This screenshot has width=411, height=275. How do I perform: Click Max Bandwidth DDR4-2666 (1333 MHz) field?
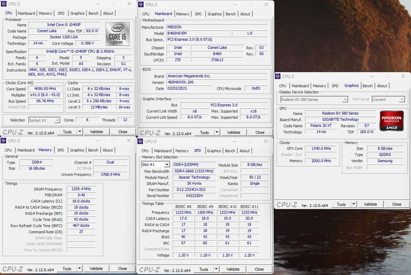194,171
